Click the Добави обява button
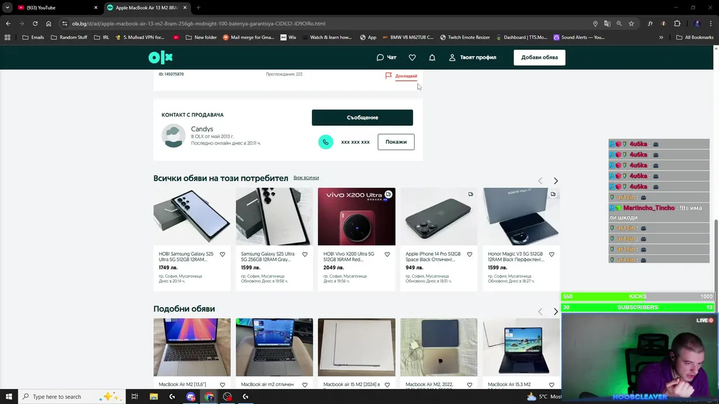This screenshot has width=719, height=404. point(539,57)
